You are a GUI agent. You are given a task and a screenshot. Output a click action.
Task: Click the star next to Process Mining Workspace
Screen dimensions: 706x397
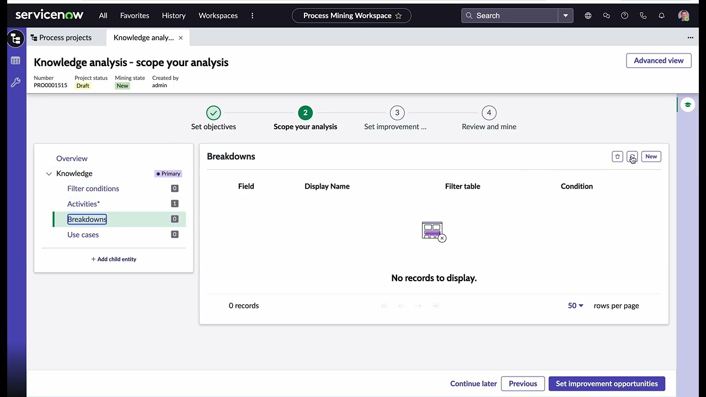click(398, 16)
